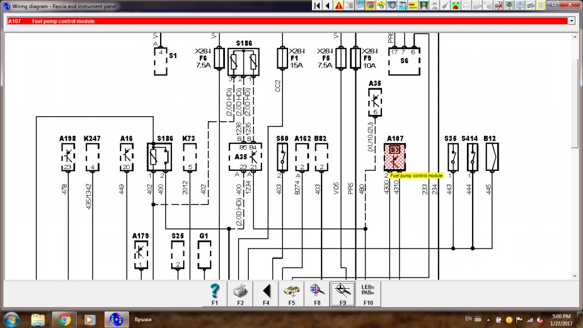The height and width of the screenshot is (328, 583).
Task: Click 'Fuel pump control module' yellow tooltip
Action: [x=416, y=175]
